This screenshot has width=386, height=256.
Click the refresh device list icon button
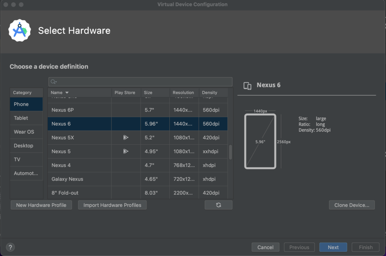(x=218, y=205)
